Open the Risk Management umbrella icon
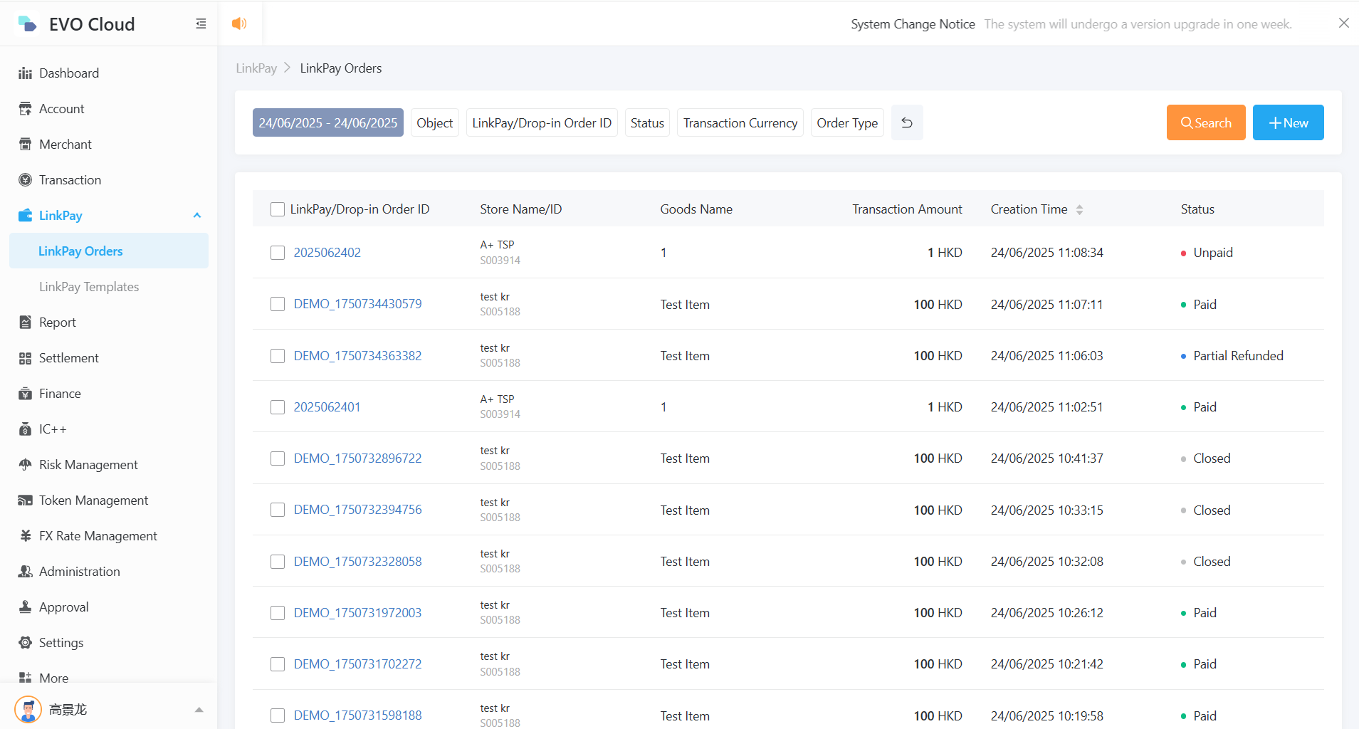Image resolution: width=1359 pixels, height=729 pixels. (26, 465)
